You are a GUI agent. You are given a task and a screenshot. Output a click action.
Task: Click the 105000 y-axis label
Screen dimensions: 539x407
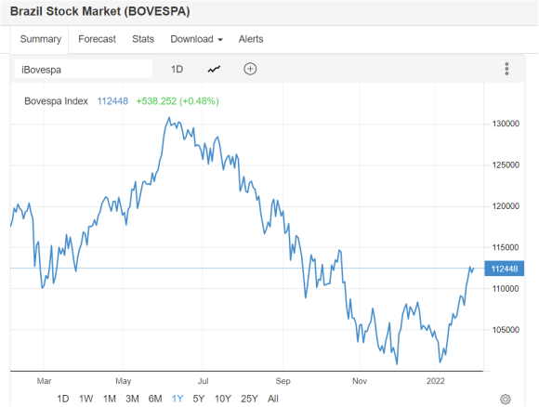click(506, 330)
